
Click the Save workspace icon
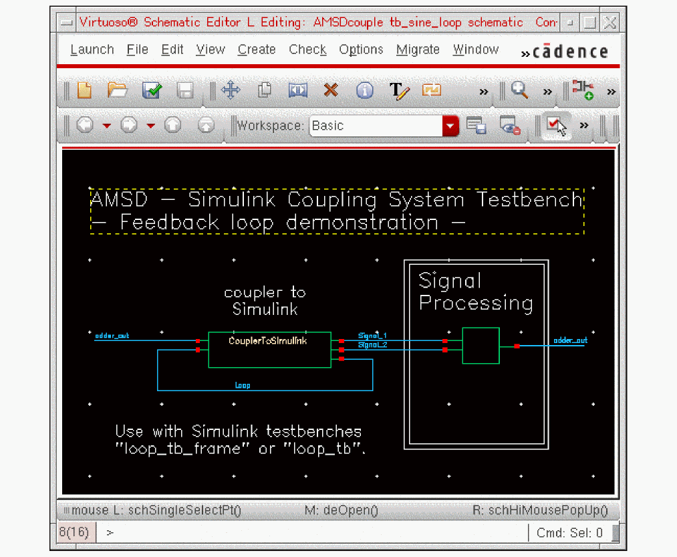point(477,125)
